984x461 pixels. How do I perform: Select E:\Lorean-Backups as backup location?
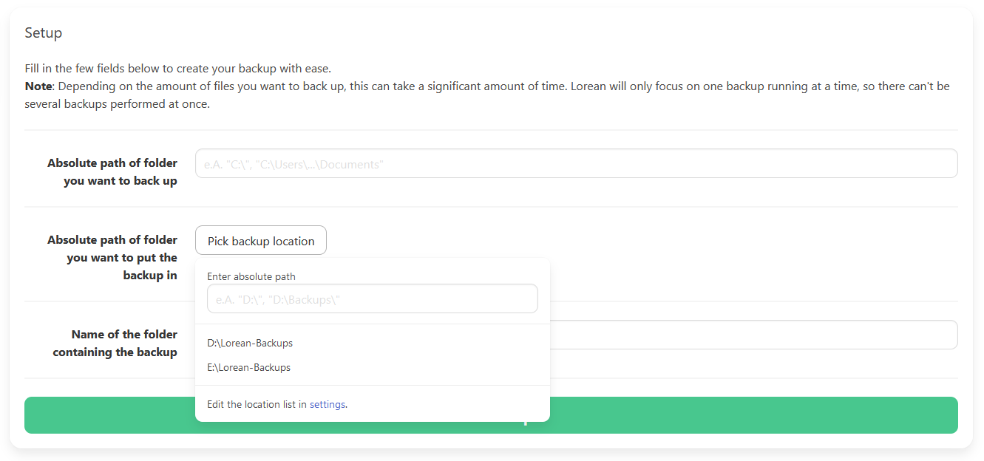click(x=248, y=367)
